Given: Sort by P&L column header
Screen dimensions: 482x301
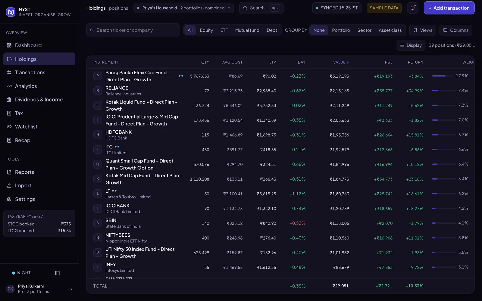Looking at the screenshot, I should click(x=389, y=62).
